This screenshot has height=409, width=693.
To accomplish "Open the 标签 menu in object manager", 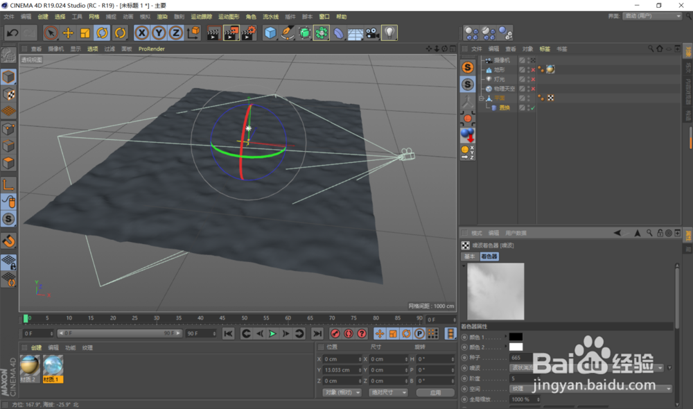I will [545, 49].
